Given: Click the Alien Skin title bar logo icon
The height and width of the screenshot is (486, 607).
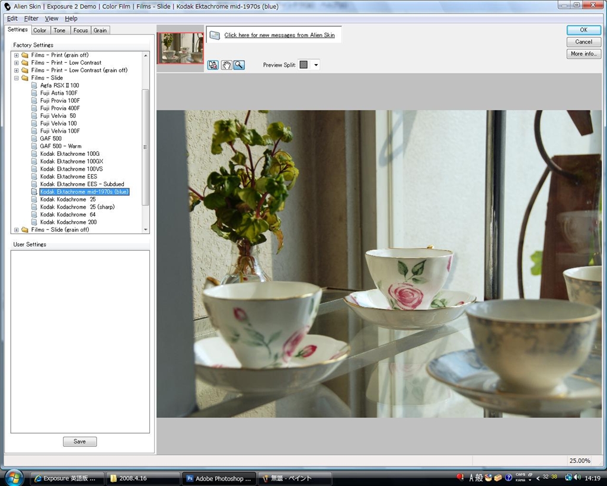Looking at the screenshot, I should tap(7, 6).
